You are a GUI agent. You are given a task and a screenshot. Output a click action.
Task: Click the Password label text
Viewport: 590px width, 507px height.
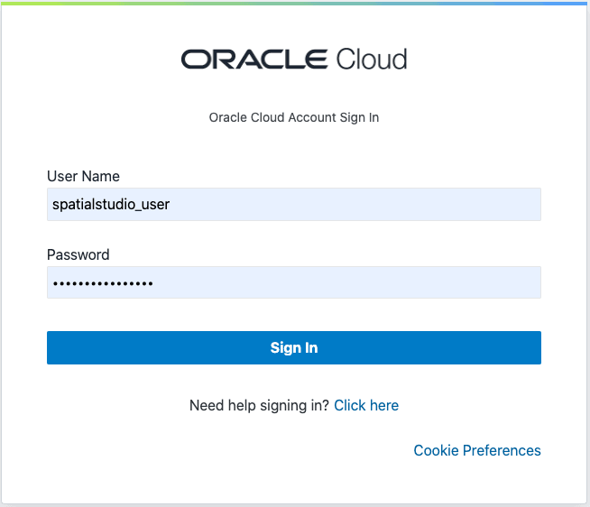click(78, 254)
